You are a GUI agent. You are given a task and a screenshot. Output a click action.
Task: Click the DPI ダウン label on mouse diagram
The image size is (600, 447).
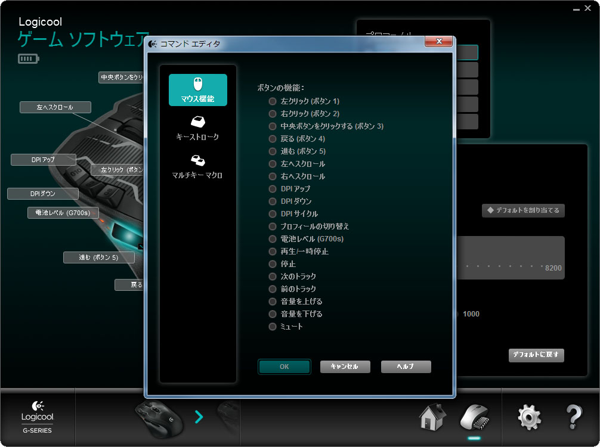point(43,194)
